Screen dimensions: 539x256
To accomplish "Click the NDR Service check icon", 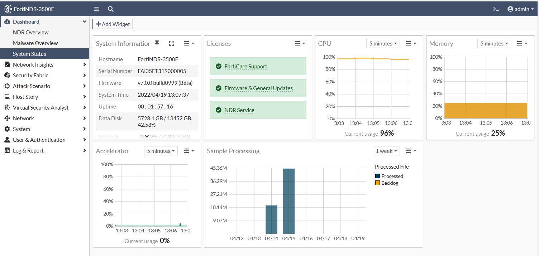I will (219, 110).
